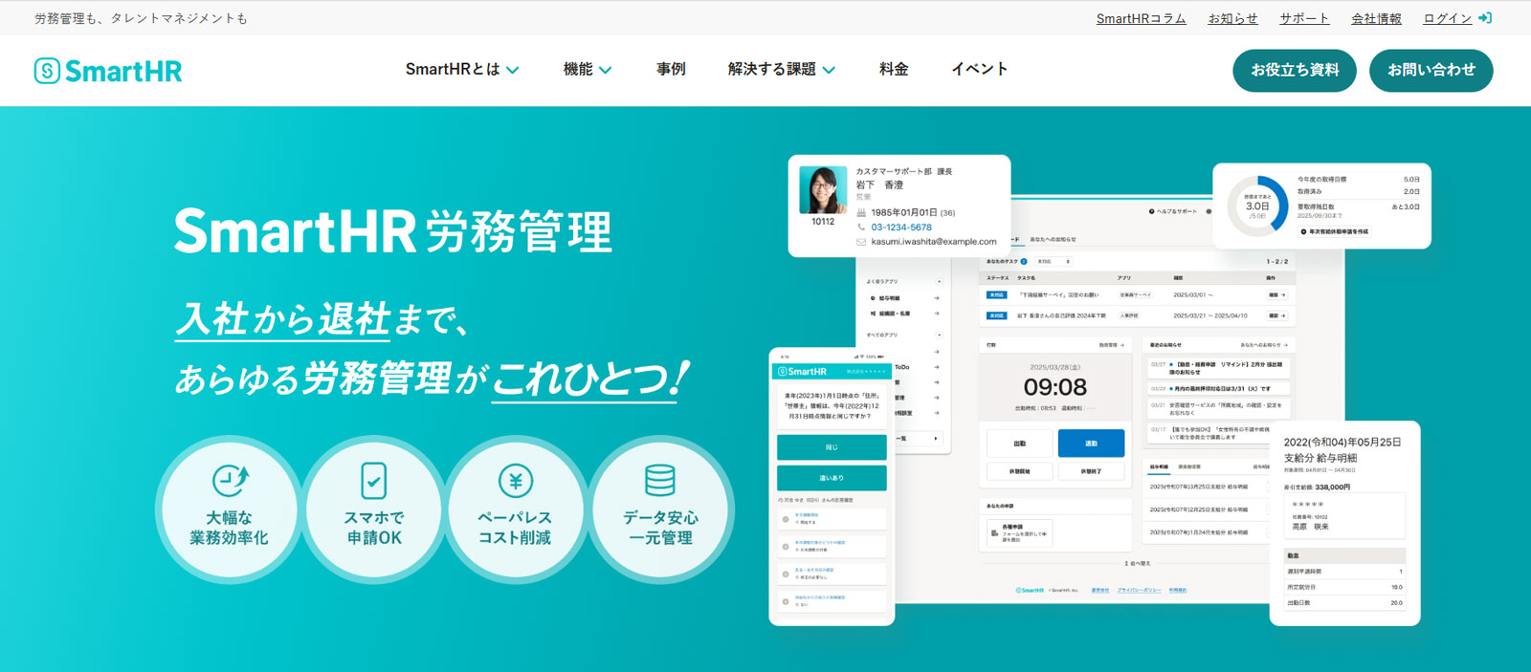
Task: Open the 会社情報 link
Action: [x=1376, y=18]
